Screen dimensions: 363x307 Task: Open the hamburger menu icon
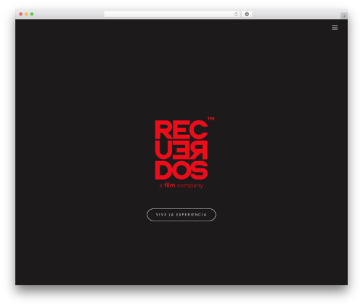click(335, 28)
